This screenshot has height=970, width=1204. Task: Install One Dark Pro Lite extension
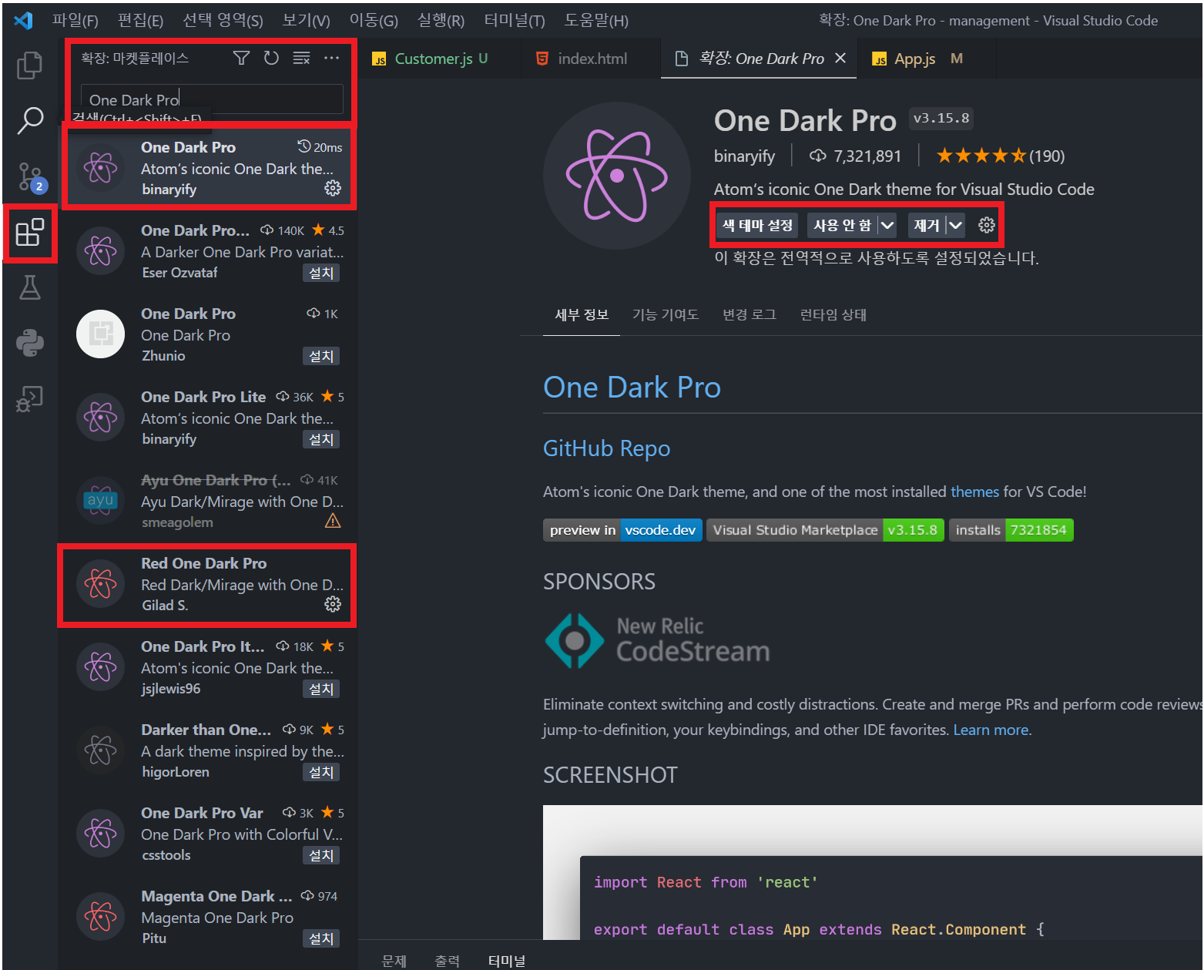[321, 439]
